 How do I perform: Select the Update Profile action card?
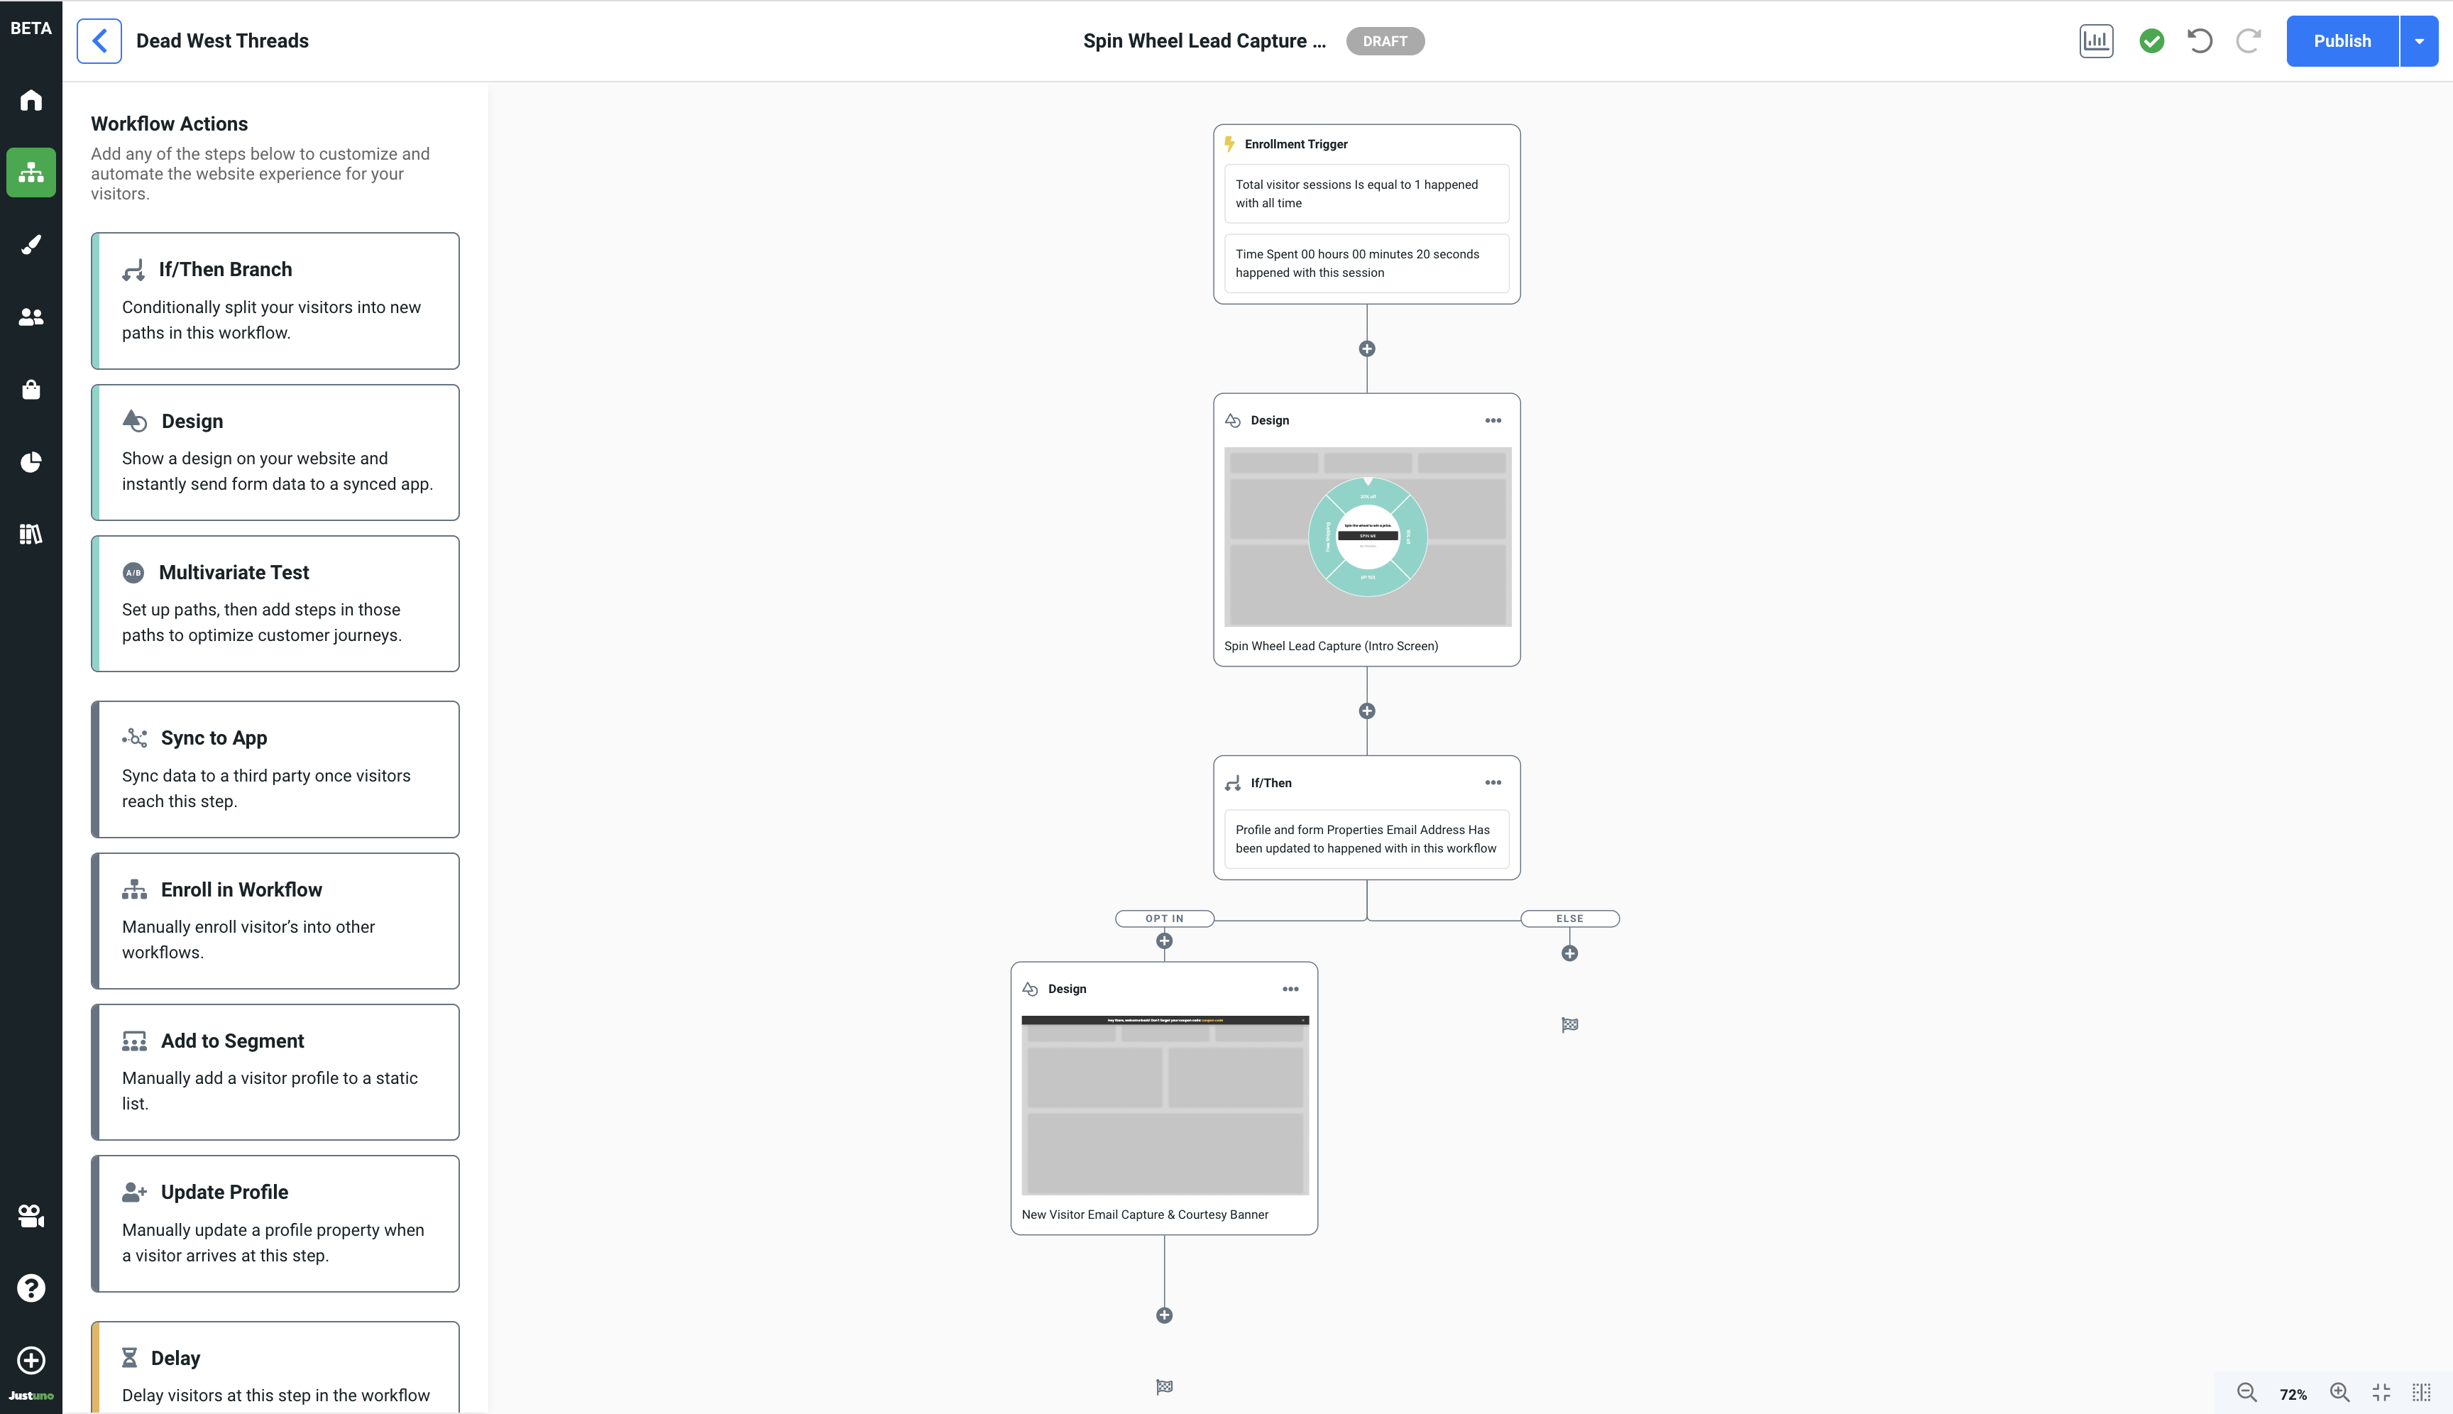tap(275, 1224)
